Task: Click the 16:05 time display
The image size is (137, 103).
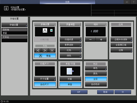Action: pos(6,101)
